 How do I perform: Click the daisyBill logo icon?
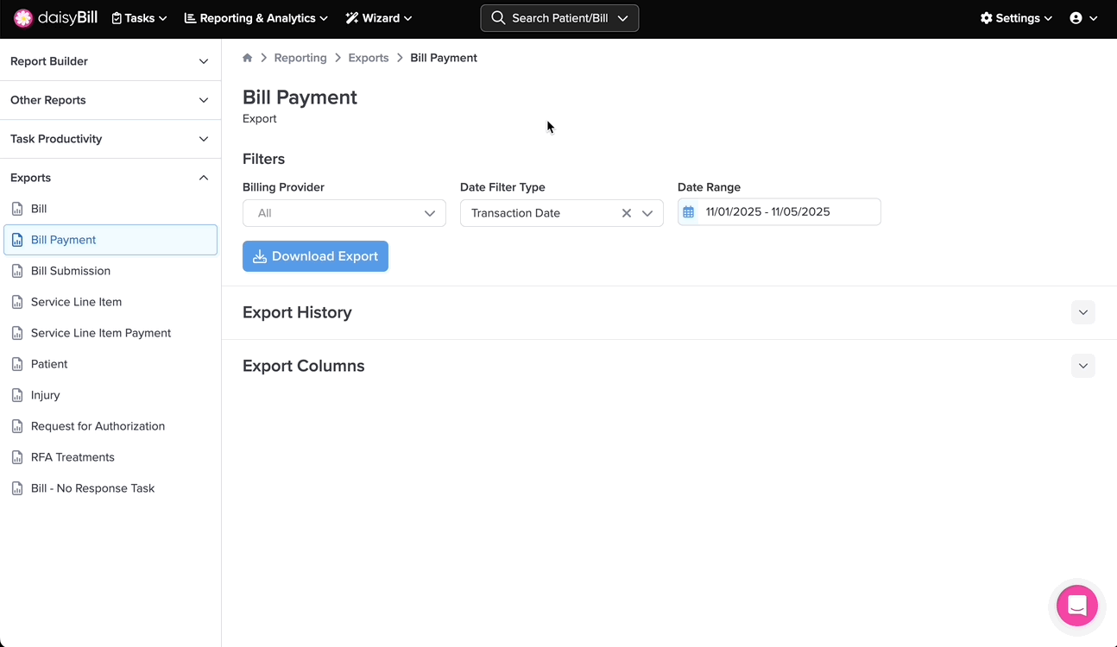click(x=23, y=18)
